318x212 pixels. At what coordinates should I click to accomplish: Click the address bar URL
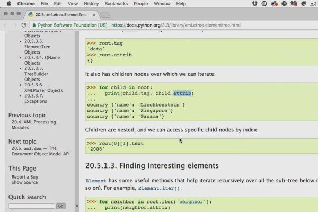click(x=175, y=25)
